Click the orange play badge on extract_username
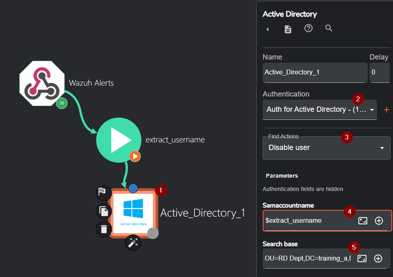Screen dimensions: 393x277 135,156
